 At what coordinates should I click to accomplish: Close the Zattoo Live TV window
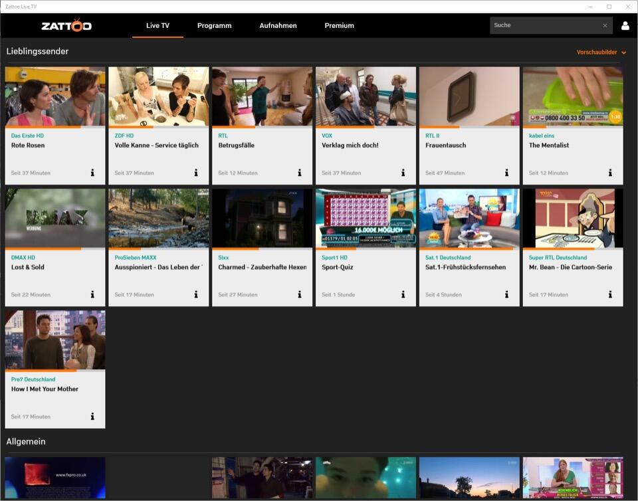click(x=628, y=7)
